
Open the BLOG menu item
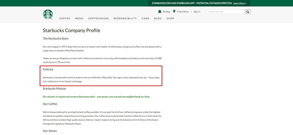[x=158, y=19]
